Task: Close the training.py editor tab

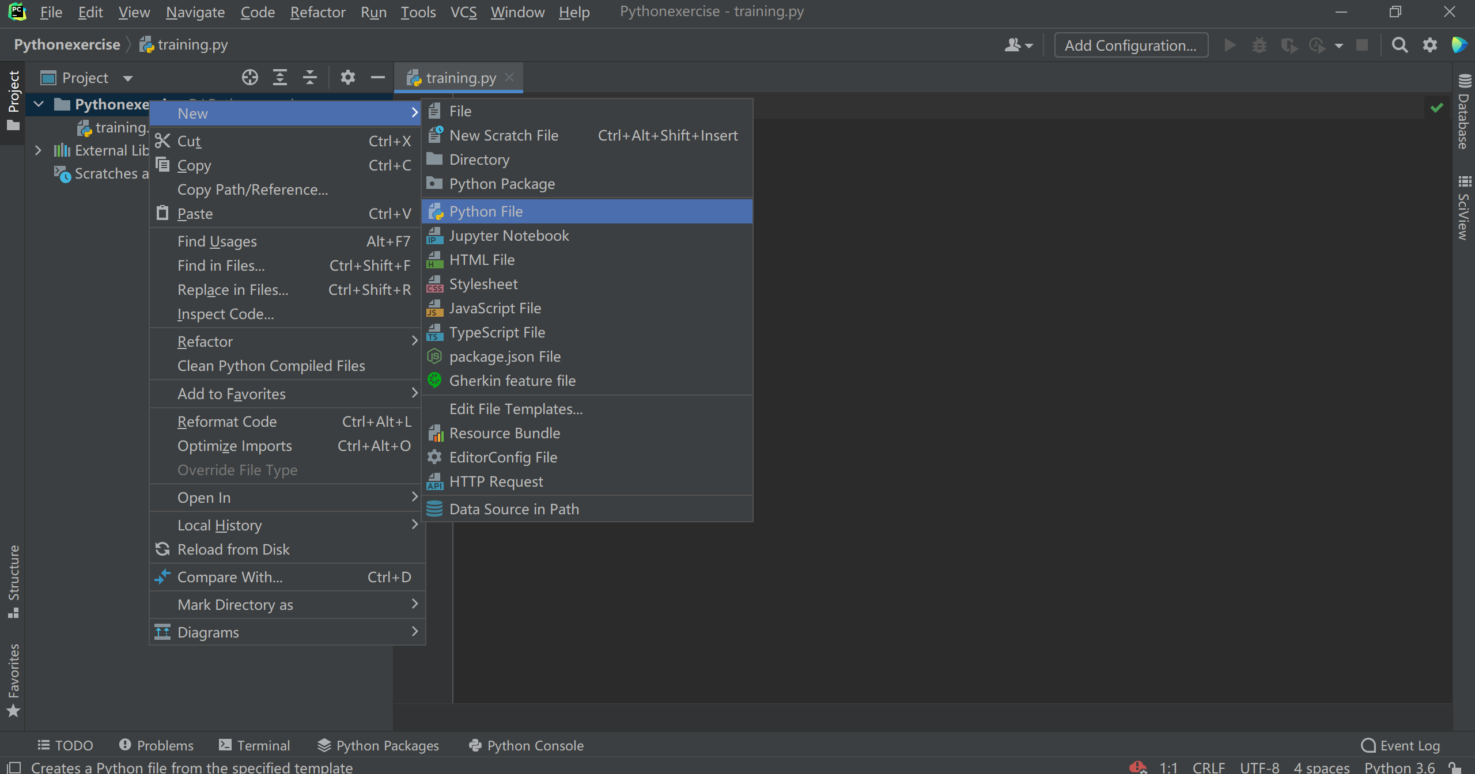Action: (509, 77)
